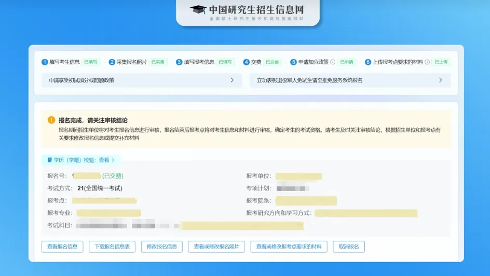Open step 填写考生信息

click(x=65, y=62)
